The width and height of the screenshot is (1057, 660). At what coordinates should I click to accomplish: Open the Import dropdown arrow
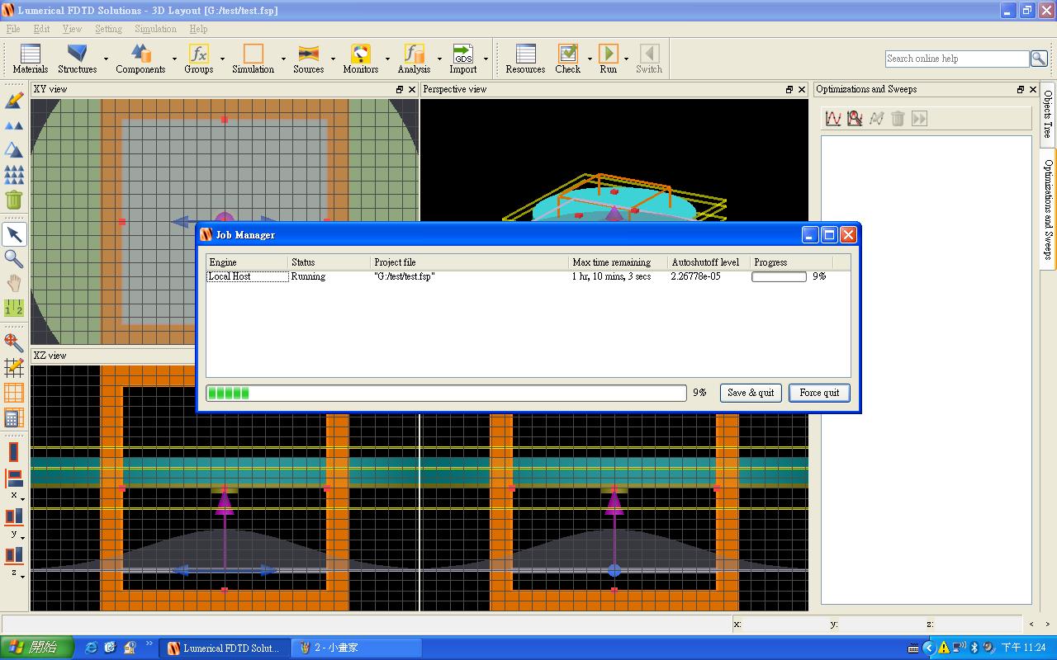pos(486,59)
